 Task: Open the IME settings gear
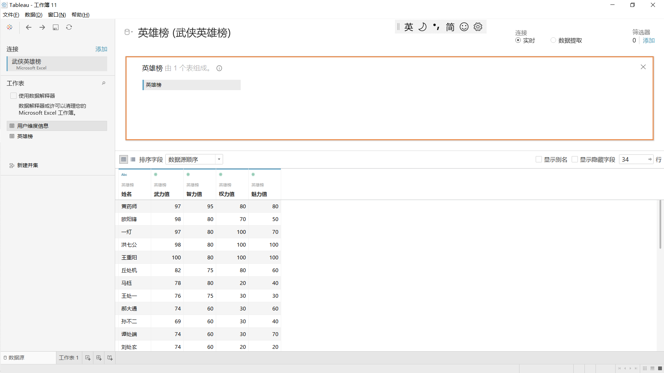click(478, 27)
